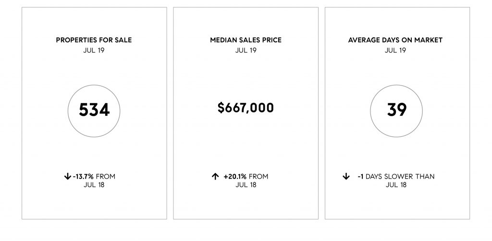Select JUL 19 under Median Sales Price

(246, 50)
